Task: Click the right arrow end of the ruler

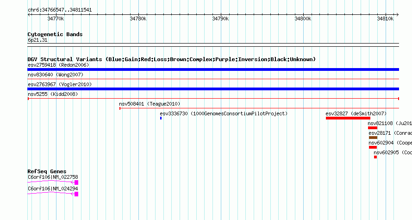Action: point(398,15)
